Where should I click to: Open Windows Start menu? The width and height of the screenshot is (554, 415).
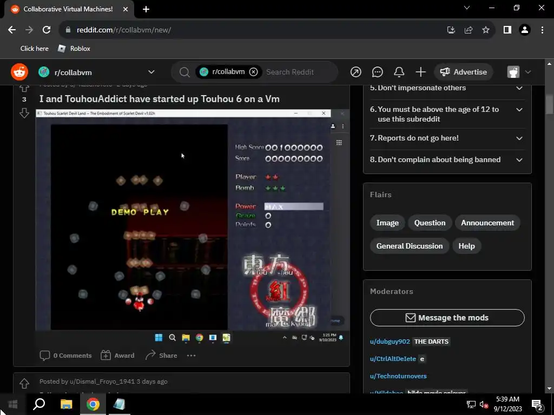point(12,404)
